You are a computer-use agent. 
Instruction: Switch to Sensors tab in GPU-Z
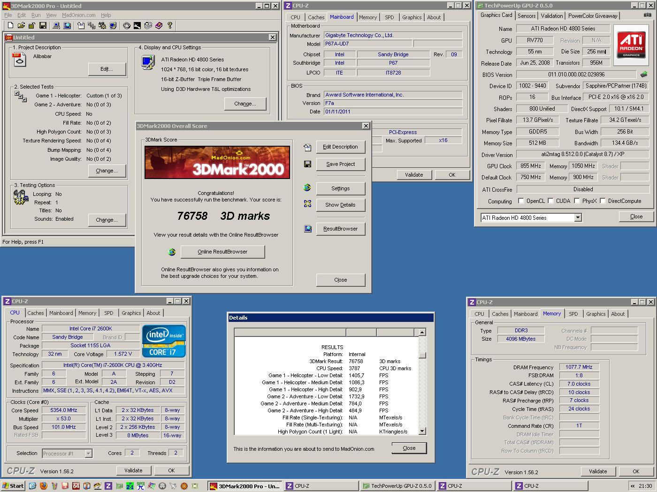[x=526, y=15]
